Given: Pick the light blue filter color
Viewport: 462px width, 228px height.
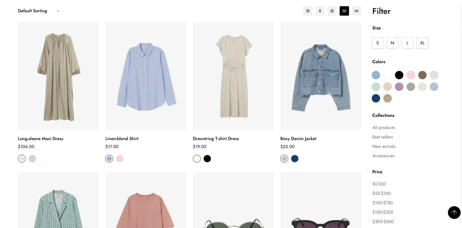Looking at the screenshot, I should point(376,75).
